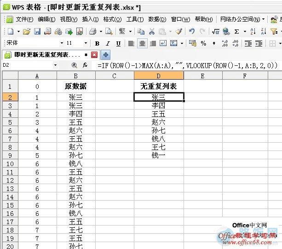Cut the selection with scissors icon

tap(152, 32)
